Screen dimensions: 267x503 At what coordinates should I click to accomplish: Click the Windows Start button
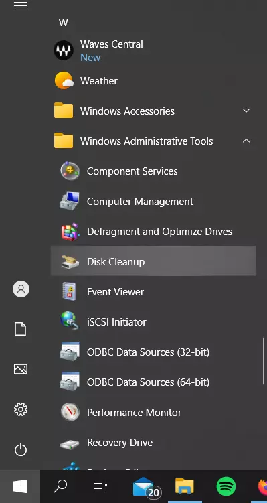pyautogui.click(x=20, y=486)
